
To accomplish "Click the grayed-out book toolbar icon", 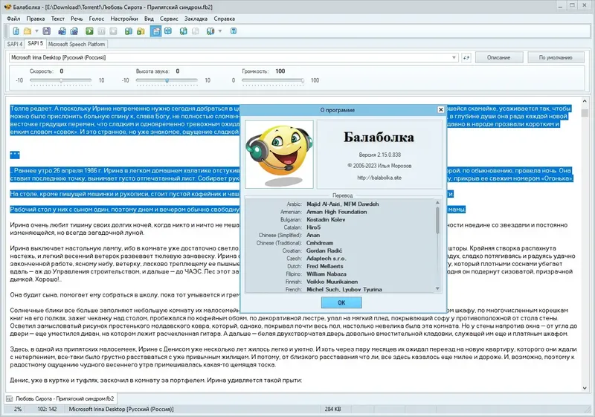I will (196, 31).
